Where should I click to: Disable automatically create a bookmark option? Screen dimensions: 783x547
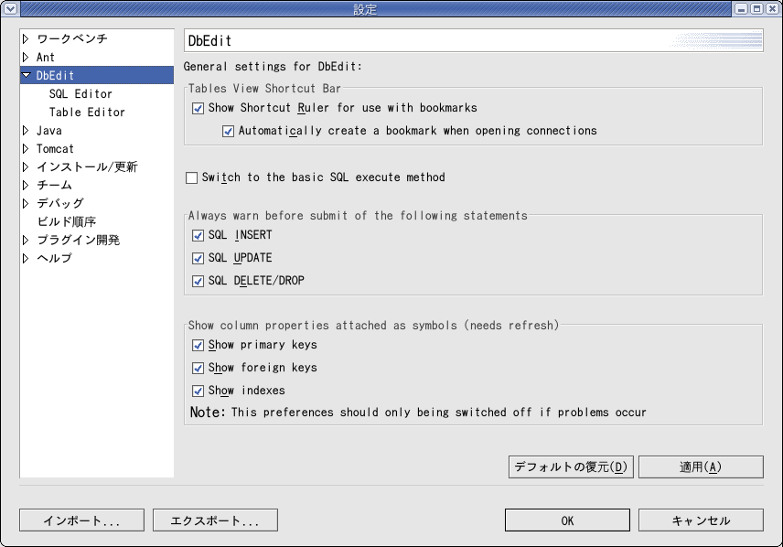[x=228, y=132]
